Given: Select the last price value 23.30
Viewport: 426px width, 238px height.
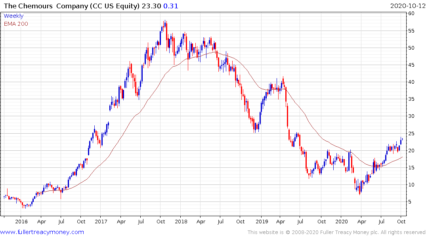Looking at the screenshot, I should (x=151, y=6).
